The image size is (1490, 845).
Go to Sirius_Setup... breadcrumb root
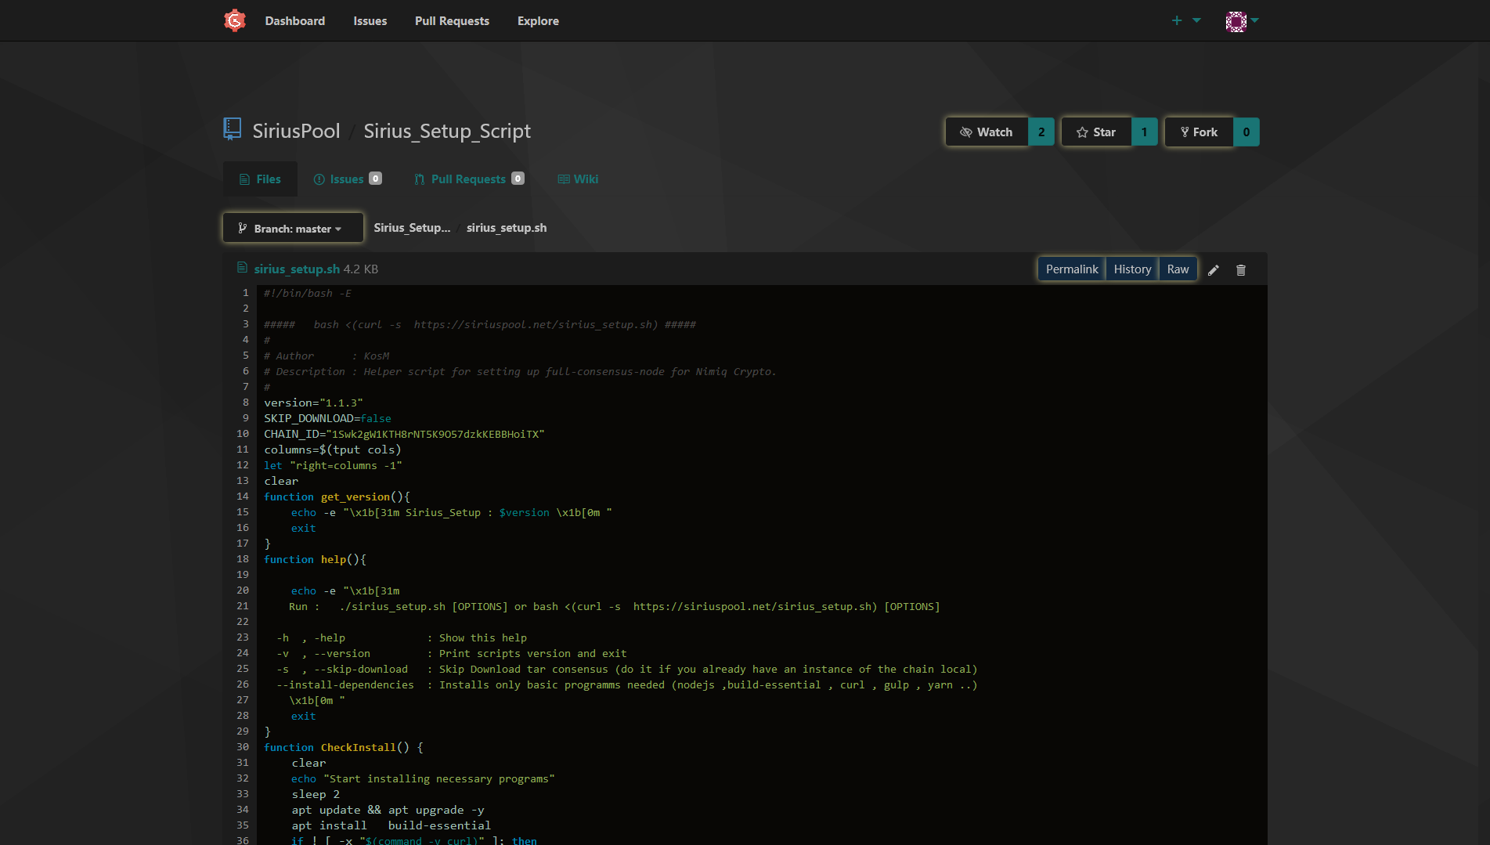coord(412,228)
